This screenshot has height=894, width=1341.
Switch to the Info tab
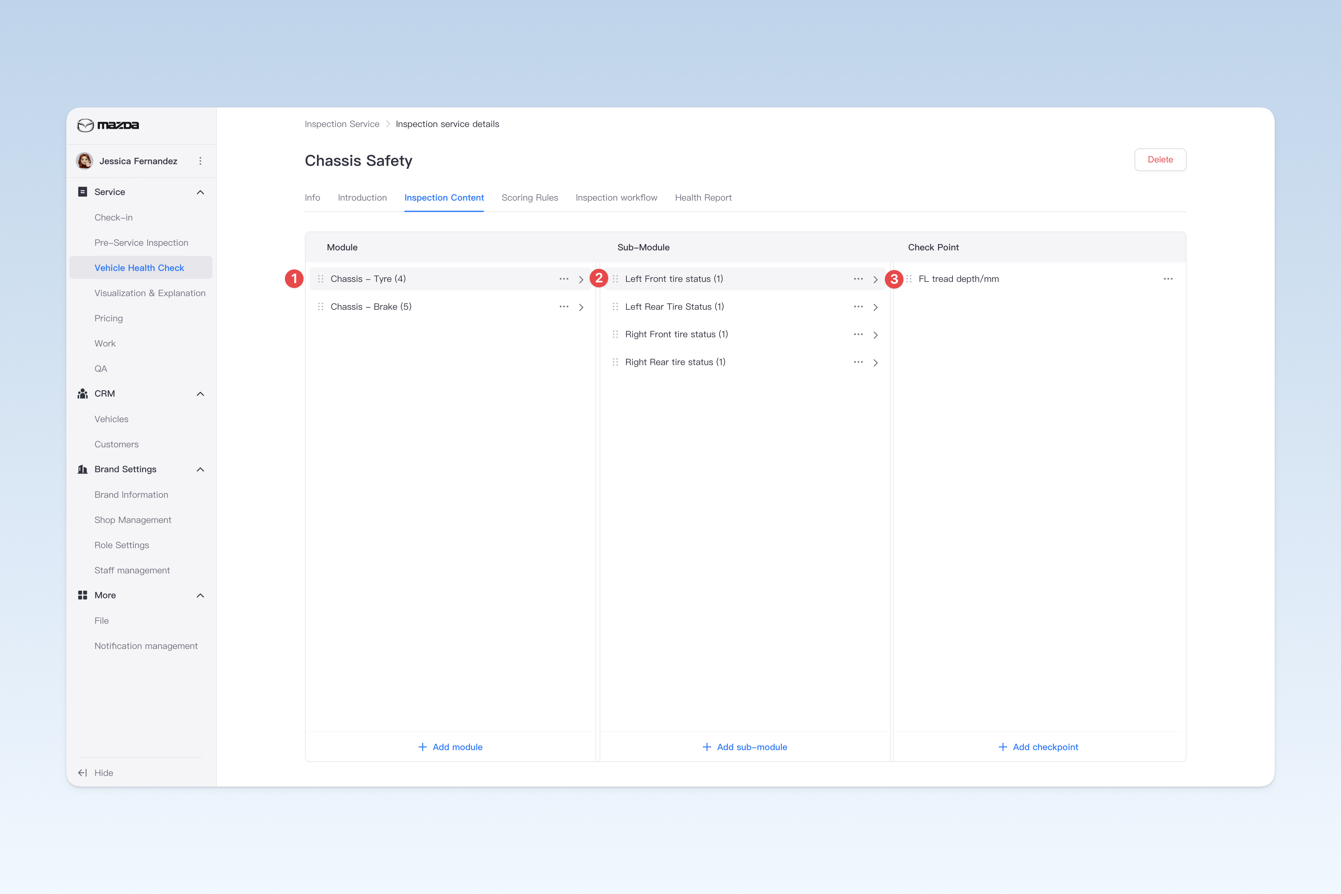coord(312,197)
